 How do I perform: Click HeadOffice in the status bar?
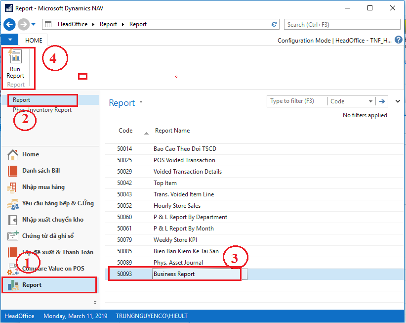(19, 316)
